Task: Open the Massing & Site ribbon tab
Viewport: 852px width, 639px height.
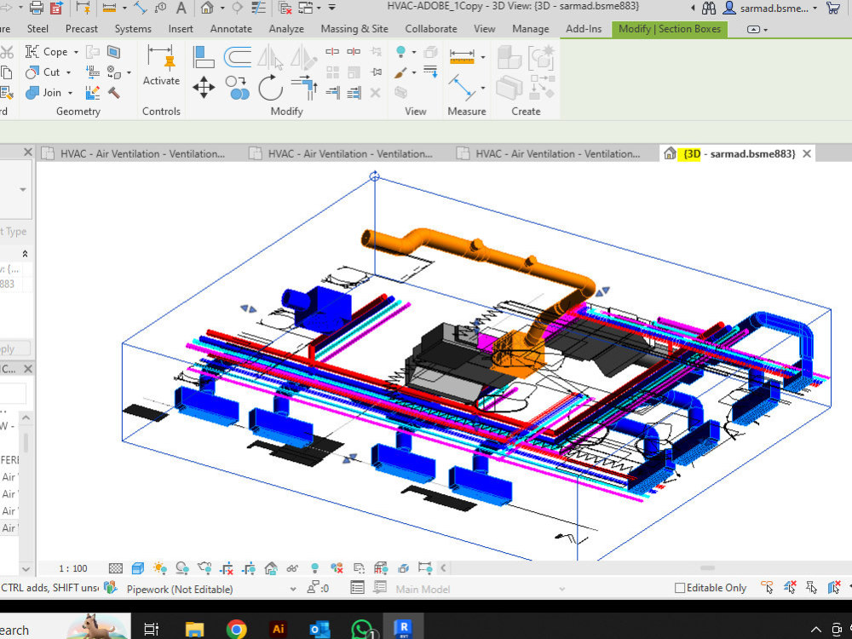Action: point(354,29)
